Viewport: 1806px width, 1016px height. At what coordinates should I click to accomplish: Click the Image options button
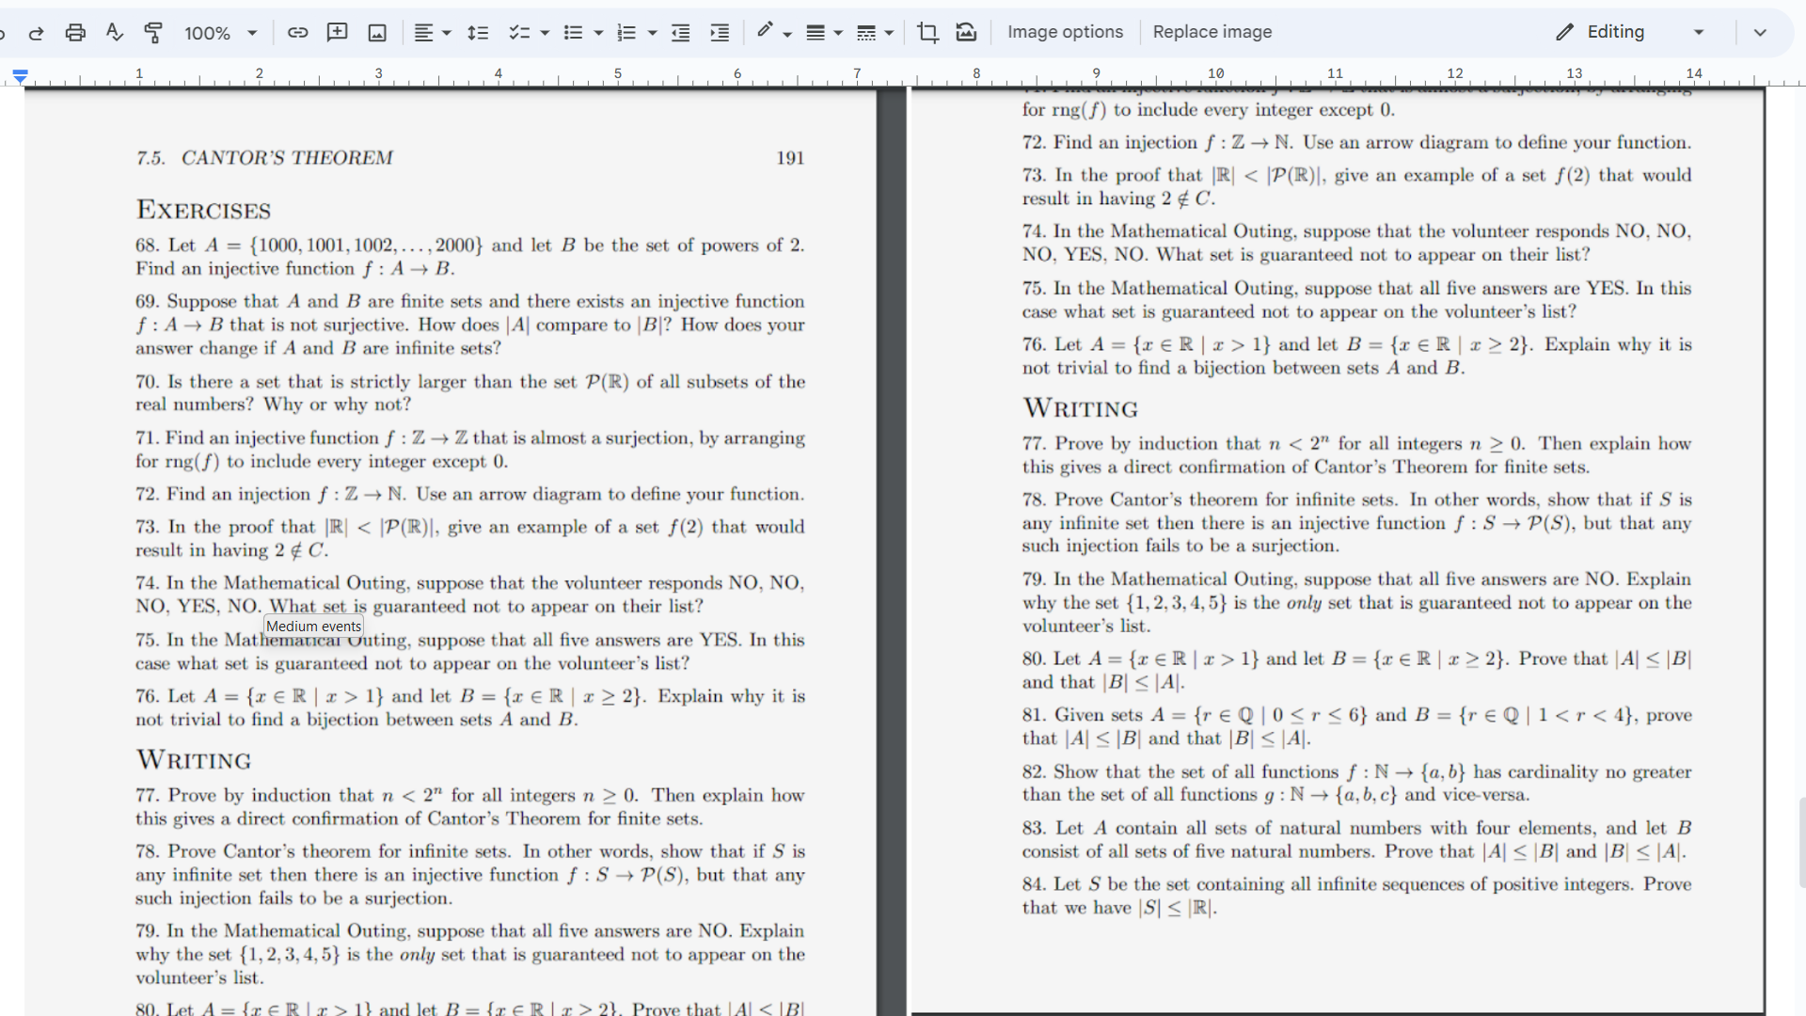tap(1065, 32)
